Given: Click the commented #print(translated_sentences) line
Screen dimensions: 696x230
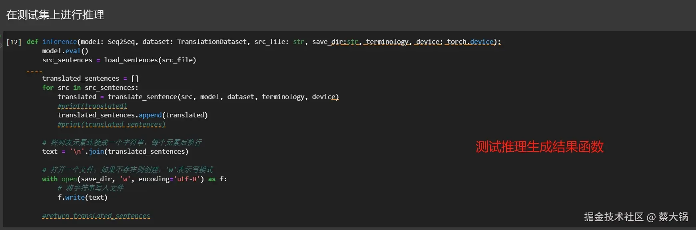Looking at the screenshot, I should point(112,124).
